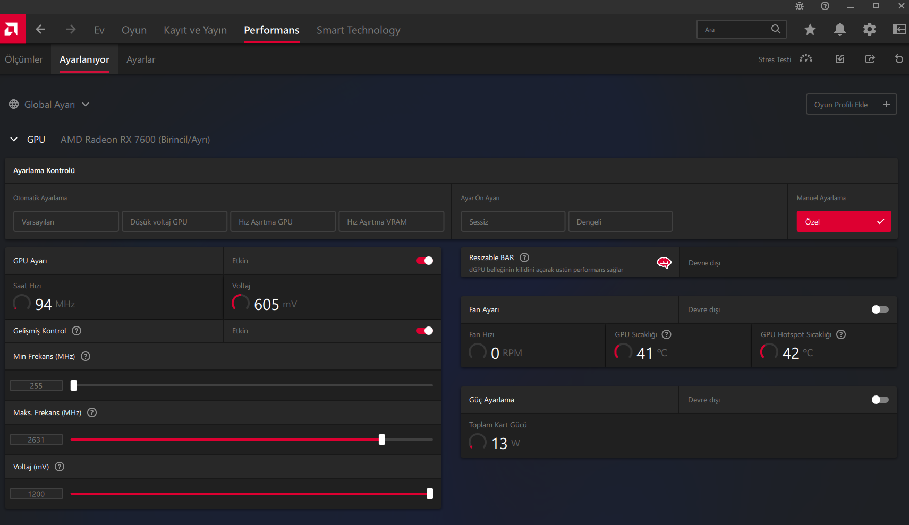Viewport: 909px width, 525px height.
Task: Select the Ayarlanıyor sub-tab
Action: coord(84,59)
